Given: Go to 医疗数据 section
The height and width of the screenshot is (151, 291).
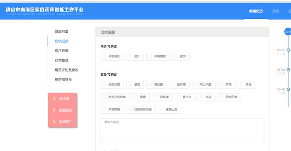Looking at the screenshot, I should [62, 51].
